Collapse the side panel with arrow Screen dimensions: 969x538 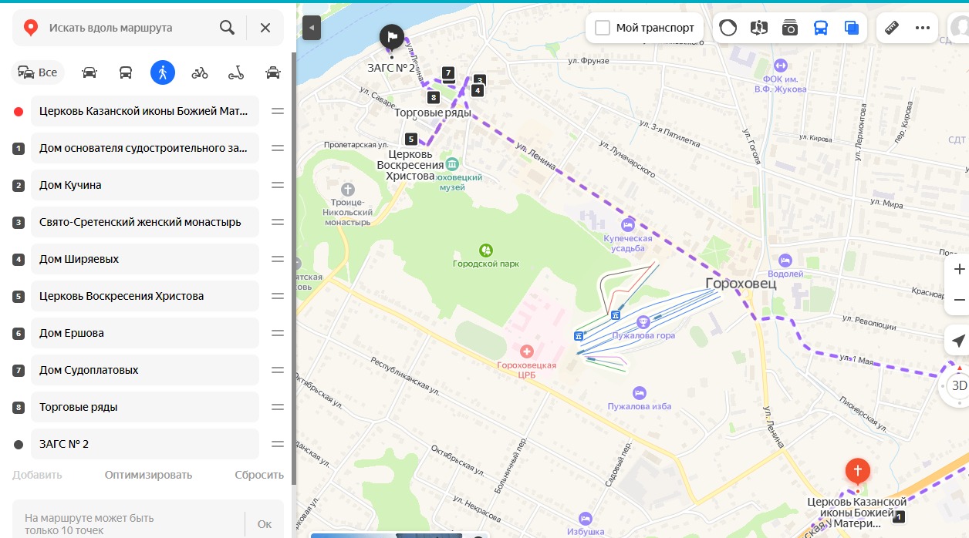[312, 28]
